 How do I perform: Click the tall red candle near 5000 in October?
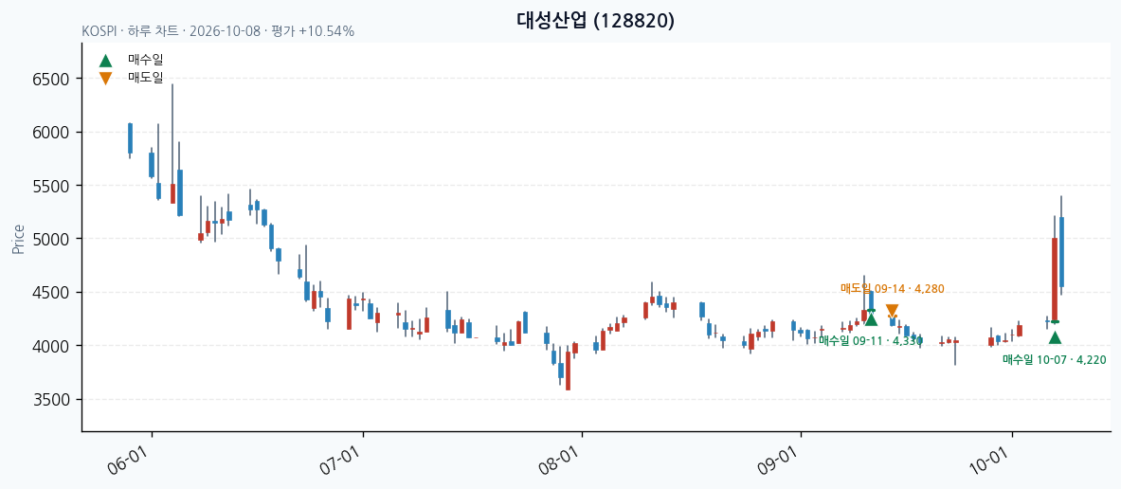(x=1055, y=281)
